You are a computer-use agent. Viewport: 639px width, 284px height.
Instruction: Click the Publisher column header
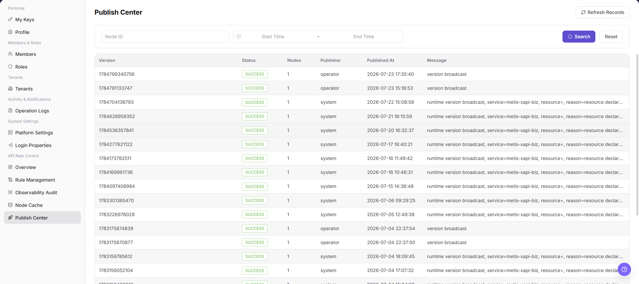(x=330, y=61)
